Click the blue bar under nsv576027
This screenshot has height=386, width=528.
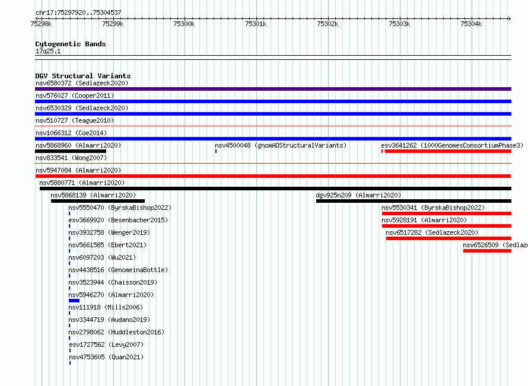click(x=273, y=101)
